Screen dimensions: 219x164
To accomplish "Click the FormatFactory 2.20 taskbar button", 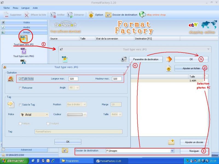I will 111,161.
